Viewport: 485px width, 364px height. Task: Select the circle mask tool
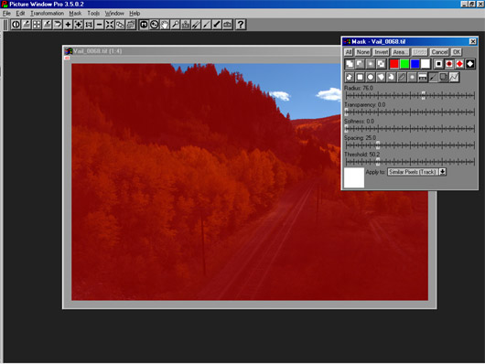(x=371, y=77)
